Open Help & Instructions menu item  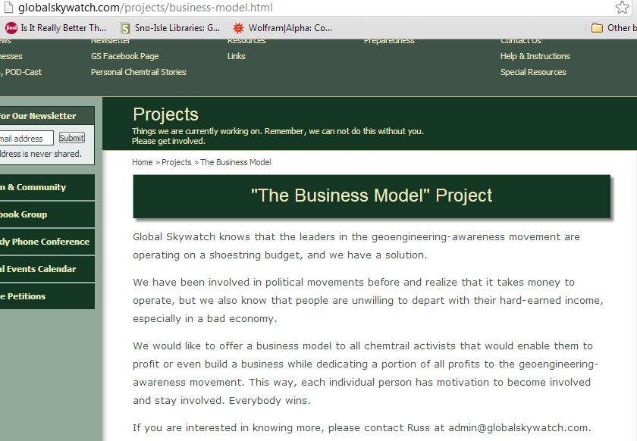point(535,56)
